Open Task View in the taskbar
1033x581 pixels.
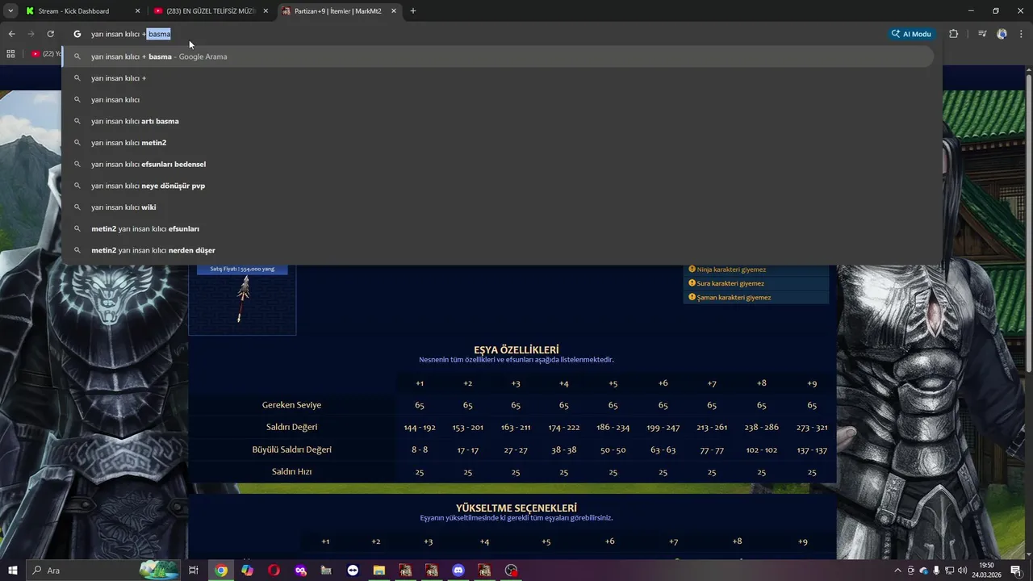(x=194, y=571)
